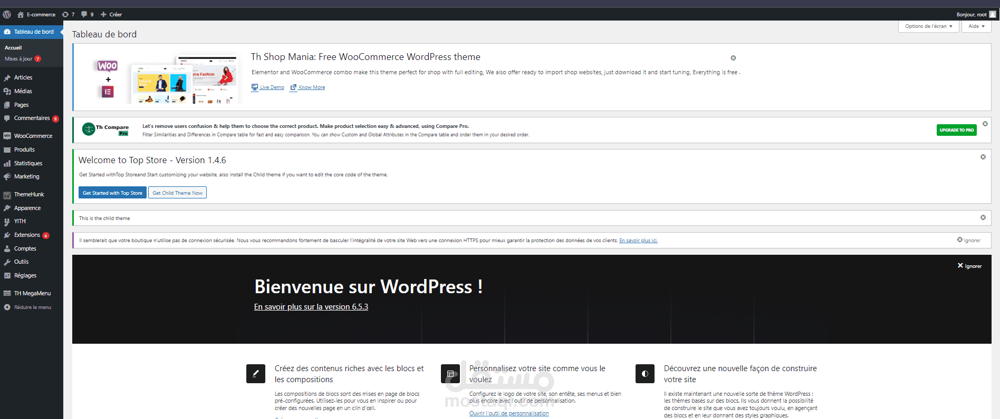Click the pencil blocks icon
Viewport: 1000px width, 419px height.
[256, 374]
